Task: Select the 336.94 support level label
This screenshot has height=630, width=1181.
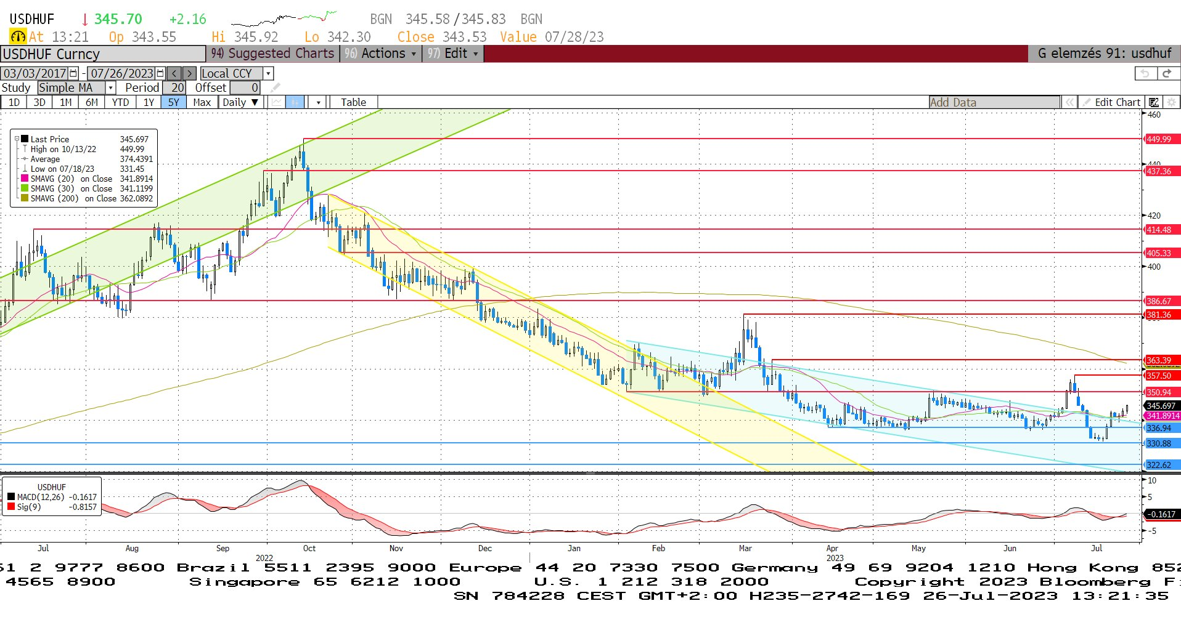Action: 1162,428
